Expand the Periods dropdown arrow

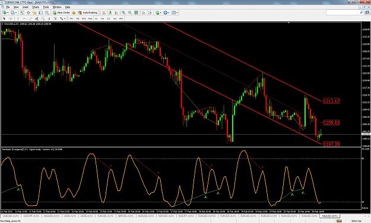click(169, 13)
